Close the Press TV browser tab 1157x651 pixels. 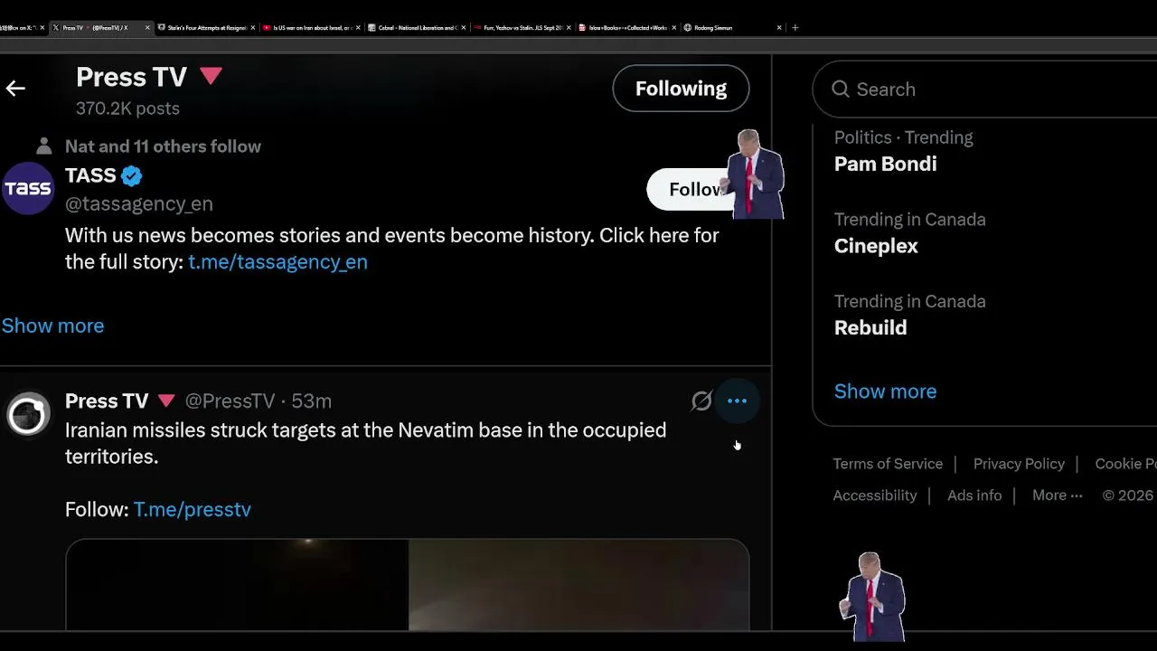(147, 28)
